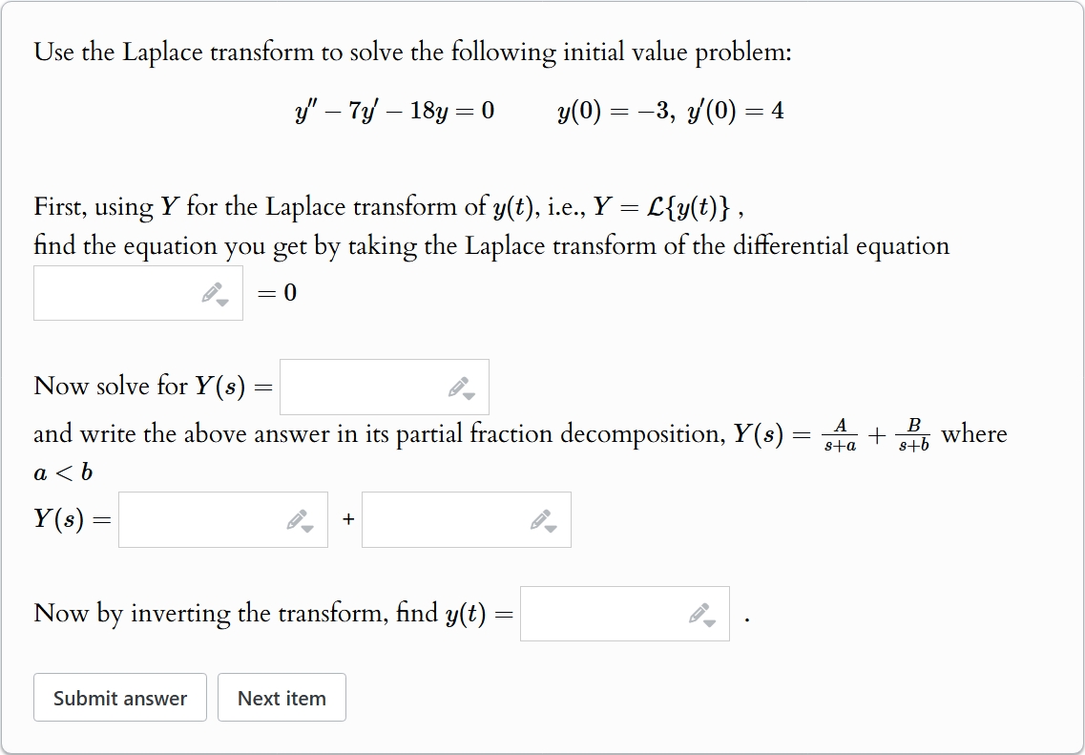Open the caret menu in the Y(s) answer field
1085x755 pixels.
[x=469, y=394]
